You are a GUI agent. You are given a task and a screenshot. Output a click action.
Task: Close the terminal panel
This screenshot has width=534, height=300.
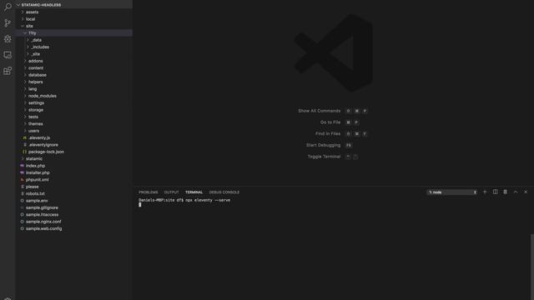pos(526,192)
